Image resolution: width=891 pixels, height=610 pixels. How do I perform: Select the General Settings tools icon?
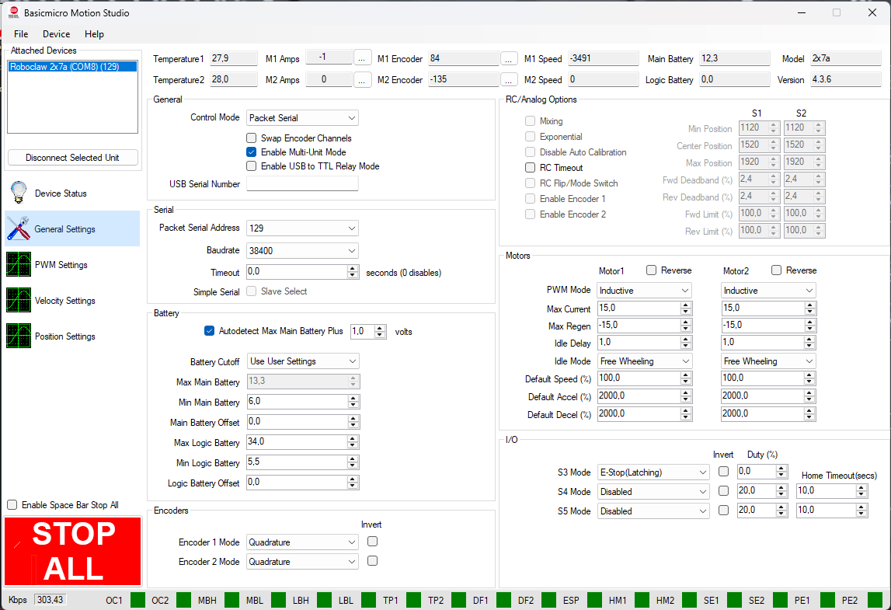[x=18, y=228]
